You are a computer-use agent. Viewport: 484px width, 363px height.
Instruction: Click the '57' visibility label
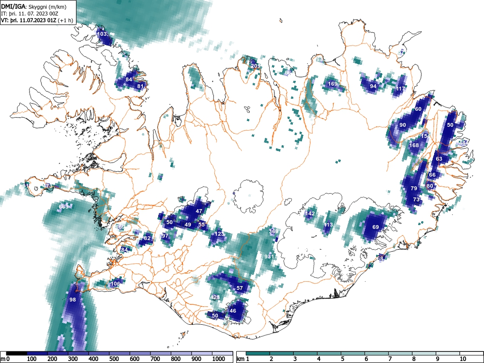240,288
